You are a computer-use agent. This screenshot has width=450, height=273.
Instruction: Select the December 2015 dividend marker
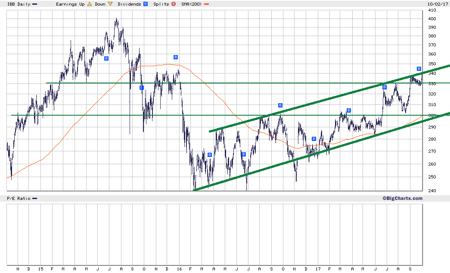(x=176, y=57)
